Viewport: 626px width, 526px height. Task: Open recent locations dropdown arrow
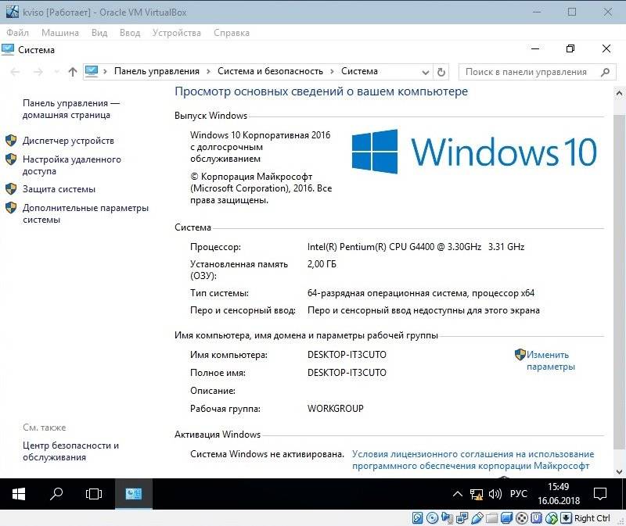pos(56,72)
